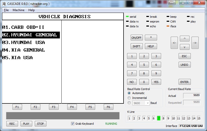
Task: Click the F5 function key
Action: coord(90,107)
